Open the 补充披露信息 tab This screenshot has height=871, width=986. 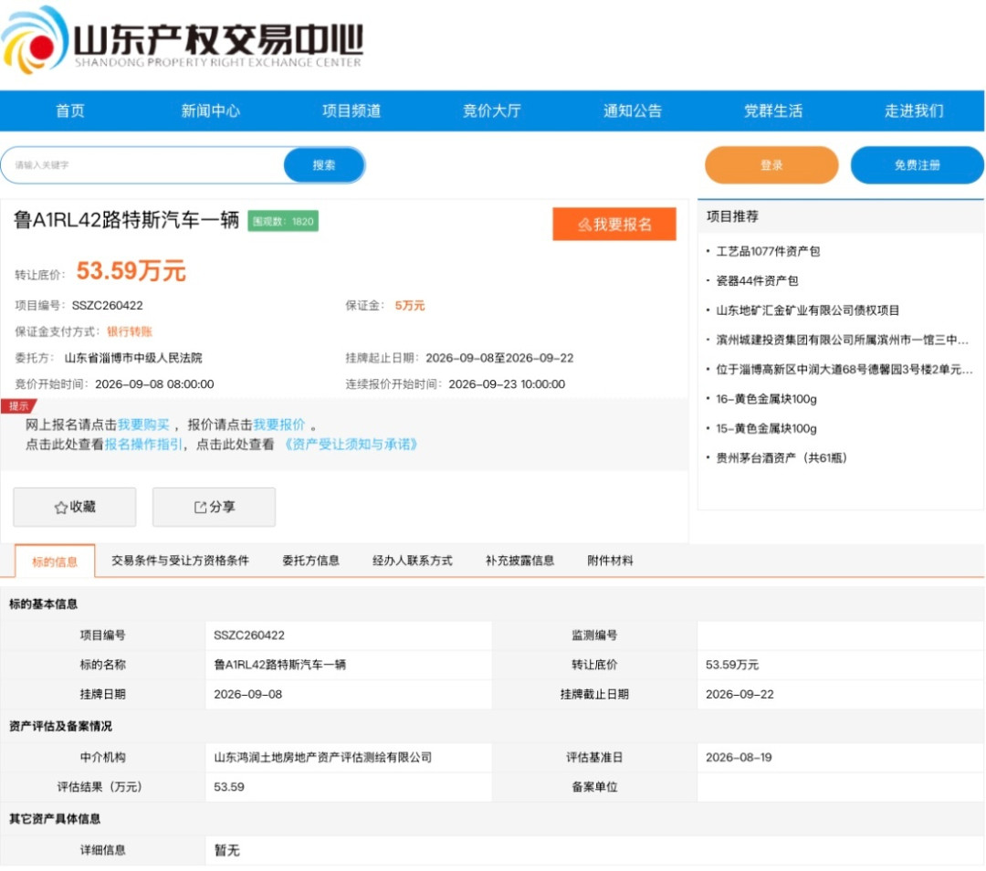[520, 561]
